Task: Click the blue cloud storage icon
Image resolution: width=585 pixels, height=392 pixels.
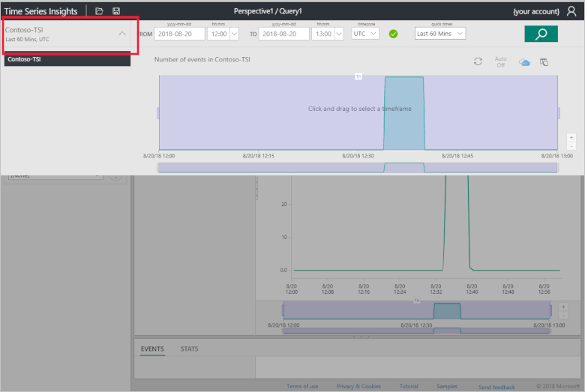Action: point(524,62)
